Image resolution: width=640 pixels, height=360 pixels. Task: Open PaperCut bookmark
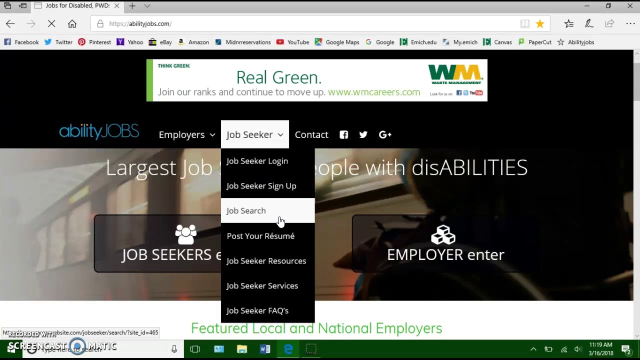(534, 42)
